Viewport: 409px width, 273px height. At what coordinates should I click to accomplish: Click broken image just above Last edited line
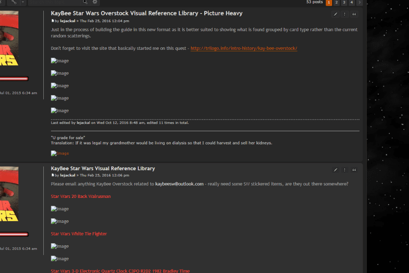click(x=60, y=111)
